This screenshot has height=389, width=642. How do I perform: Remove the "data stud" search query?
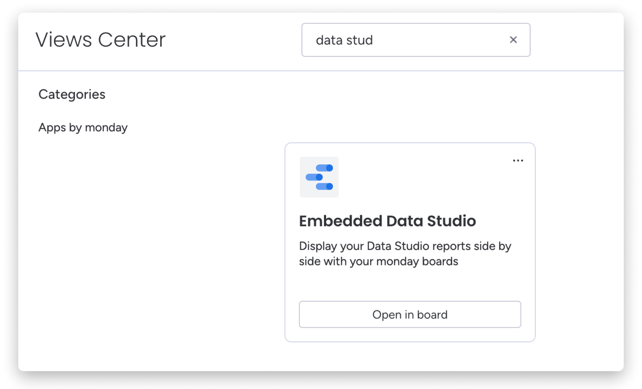[x=513, y=40]
